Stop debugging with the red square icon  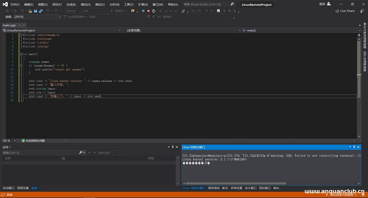[x=148, y=11]
